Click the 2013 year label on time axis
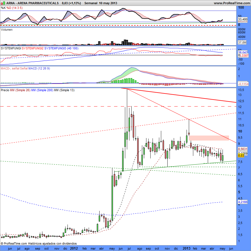 187,248
